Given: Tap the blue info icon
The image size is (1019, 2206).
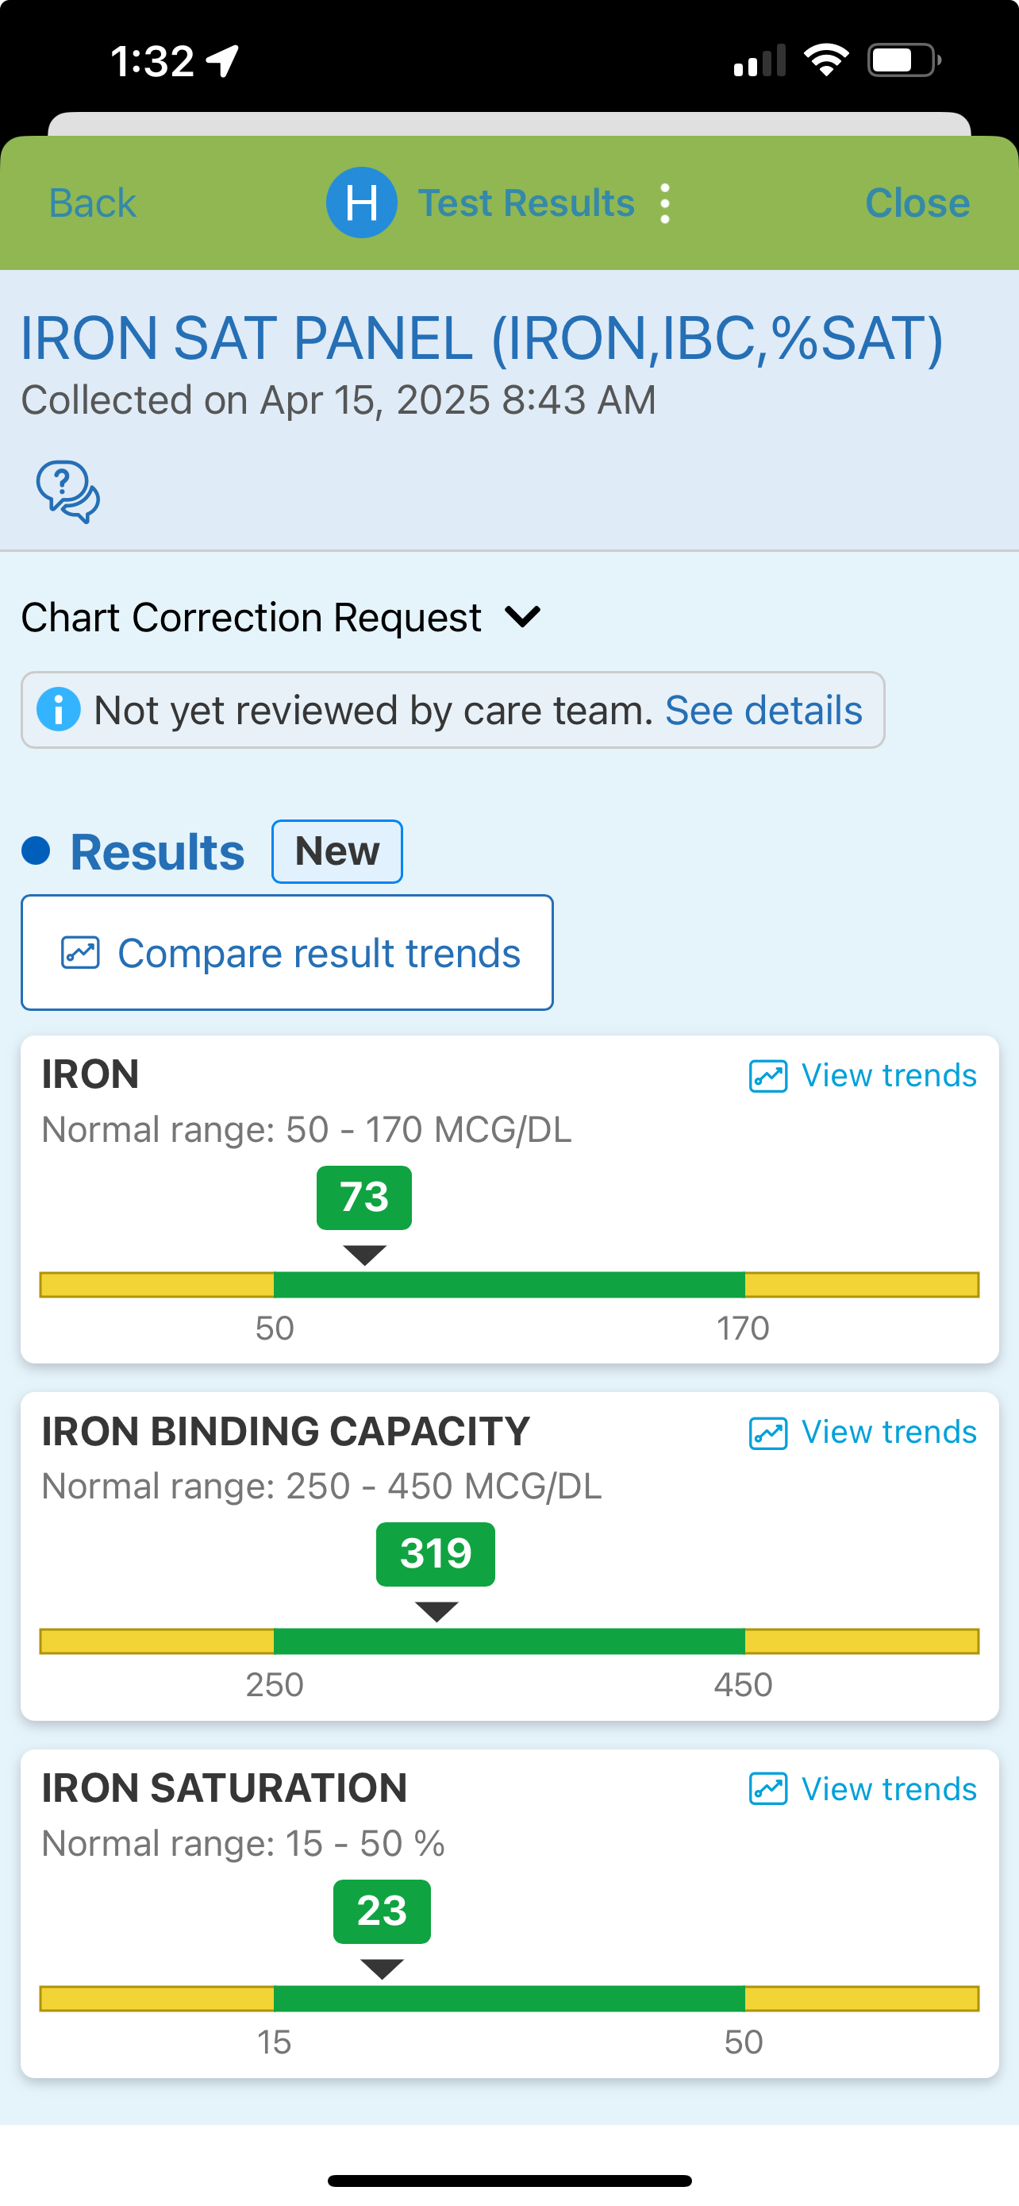Looking at the screenshot, I should click(x=59, y=710).
